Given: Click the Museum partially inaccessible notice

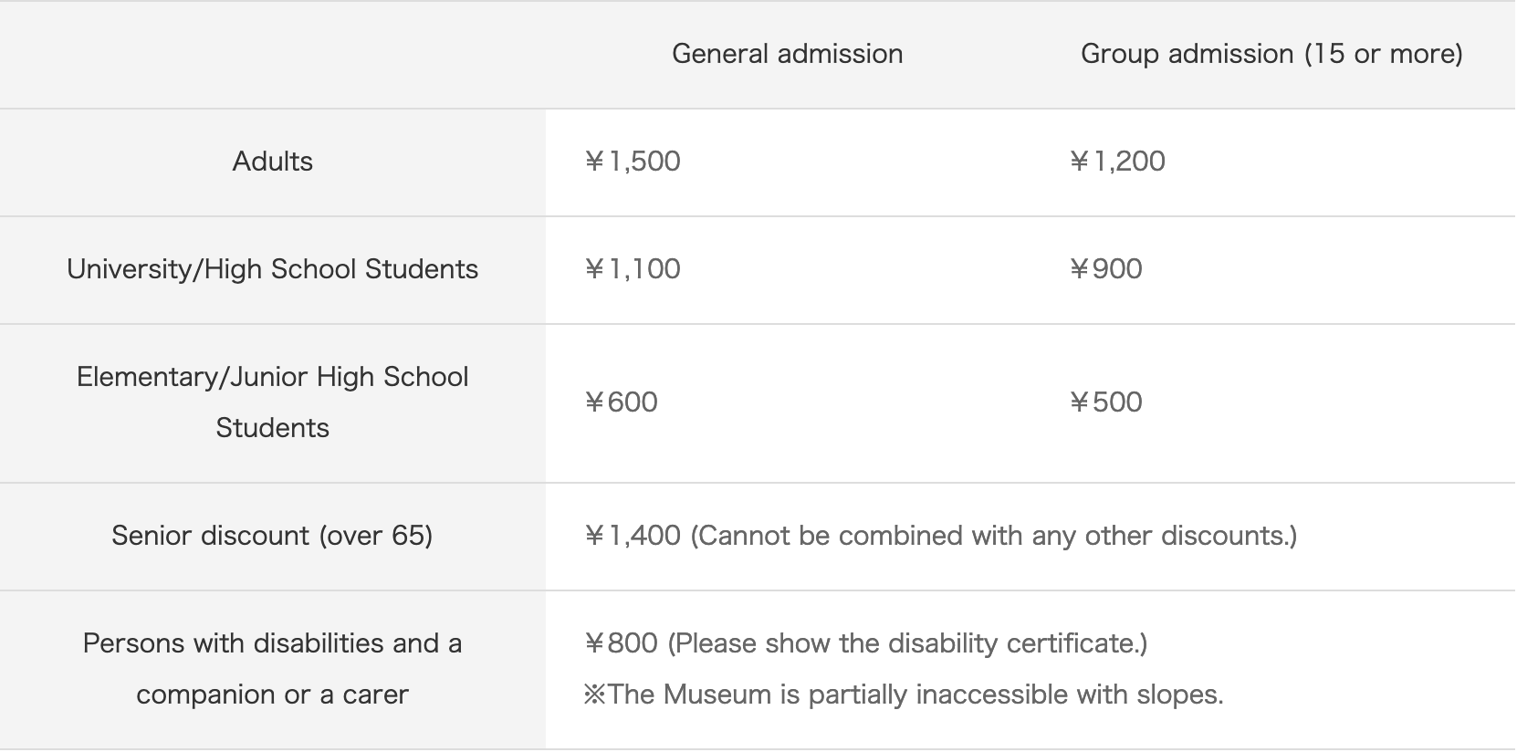Looking at the screenshot, I should (x=904, y=695).
